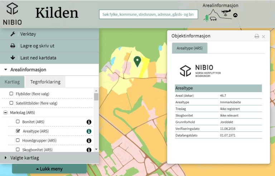Open Last ned kartdata menu
Screen dimensions: 275x176
click(x=49, y=58)
